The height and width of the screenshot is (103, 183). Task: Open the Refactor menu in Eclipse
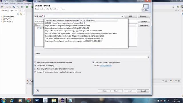tap(19, 4)
